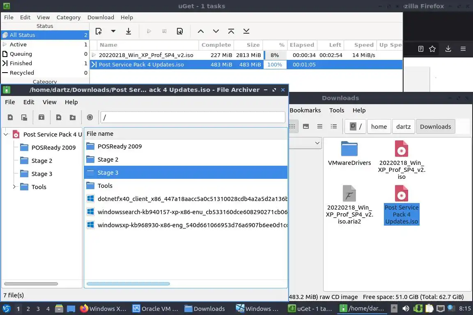
Task: Select All Status in uGet sidebar
Action: (x=45, y=35)
